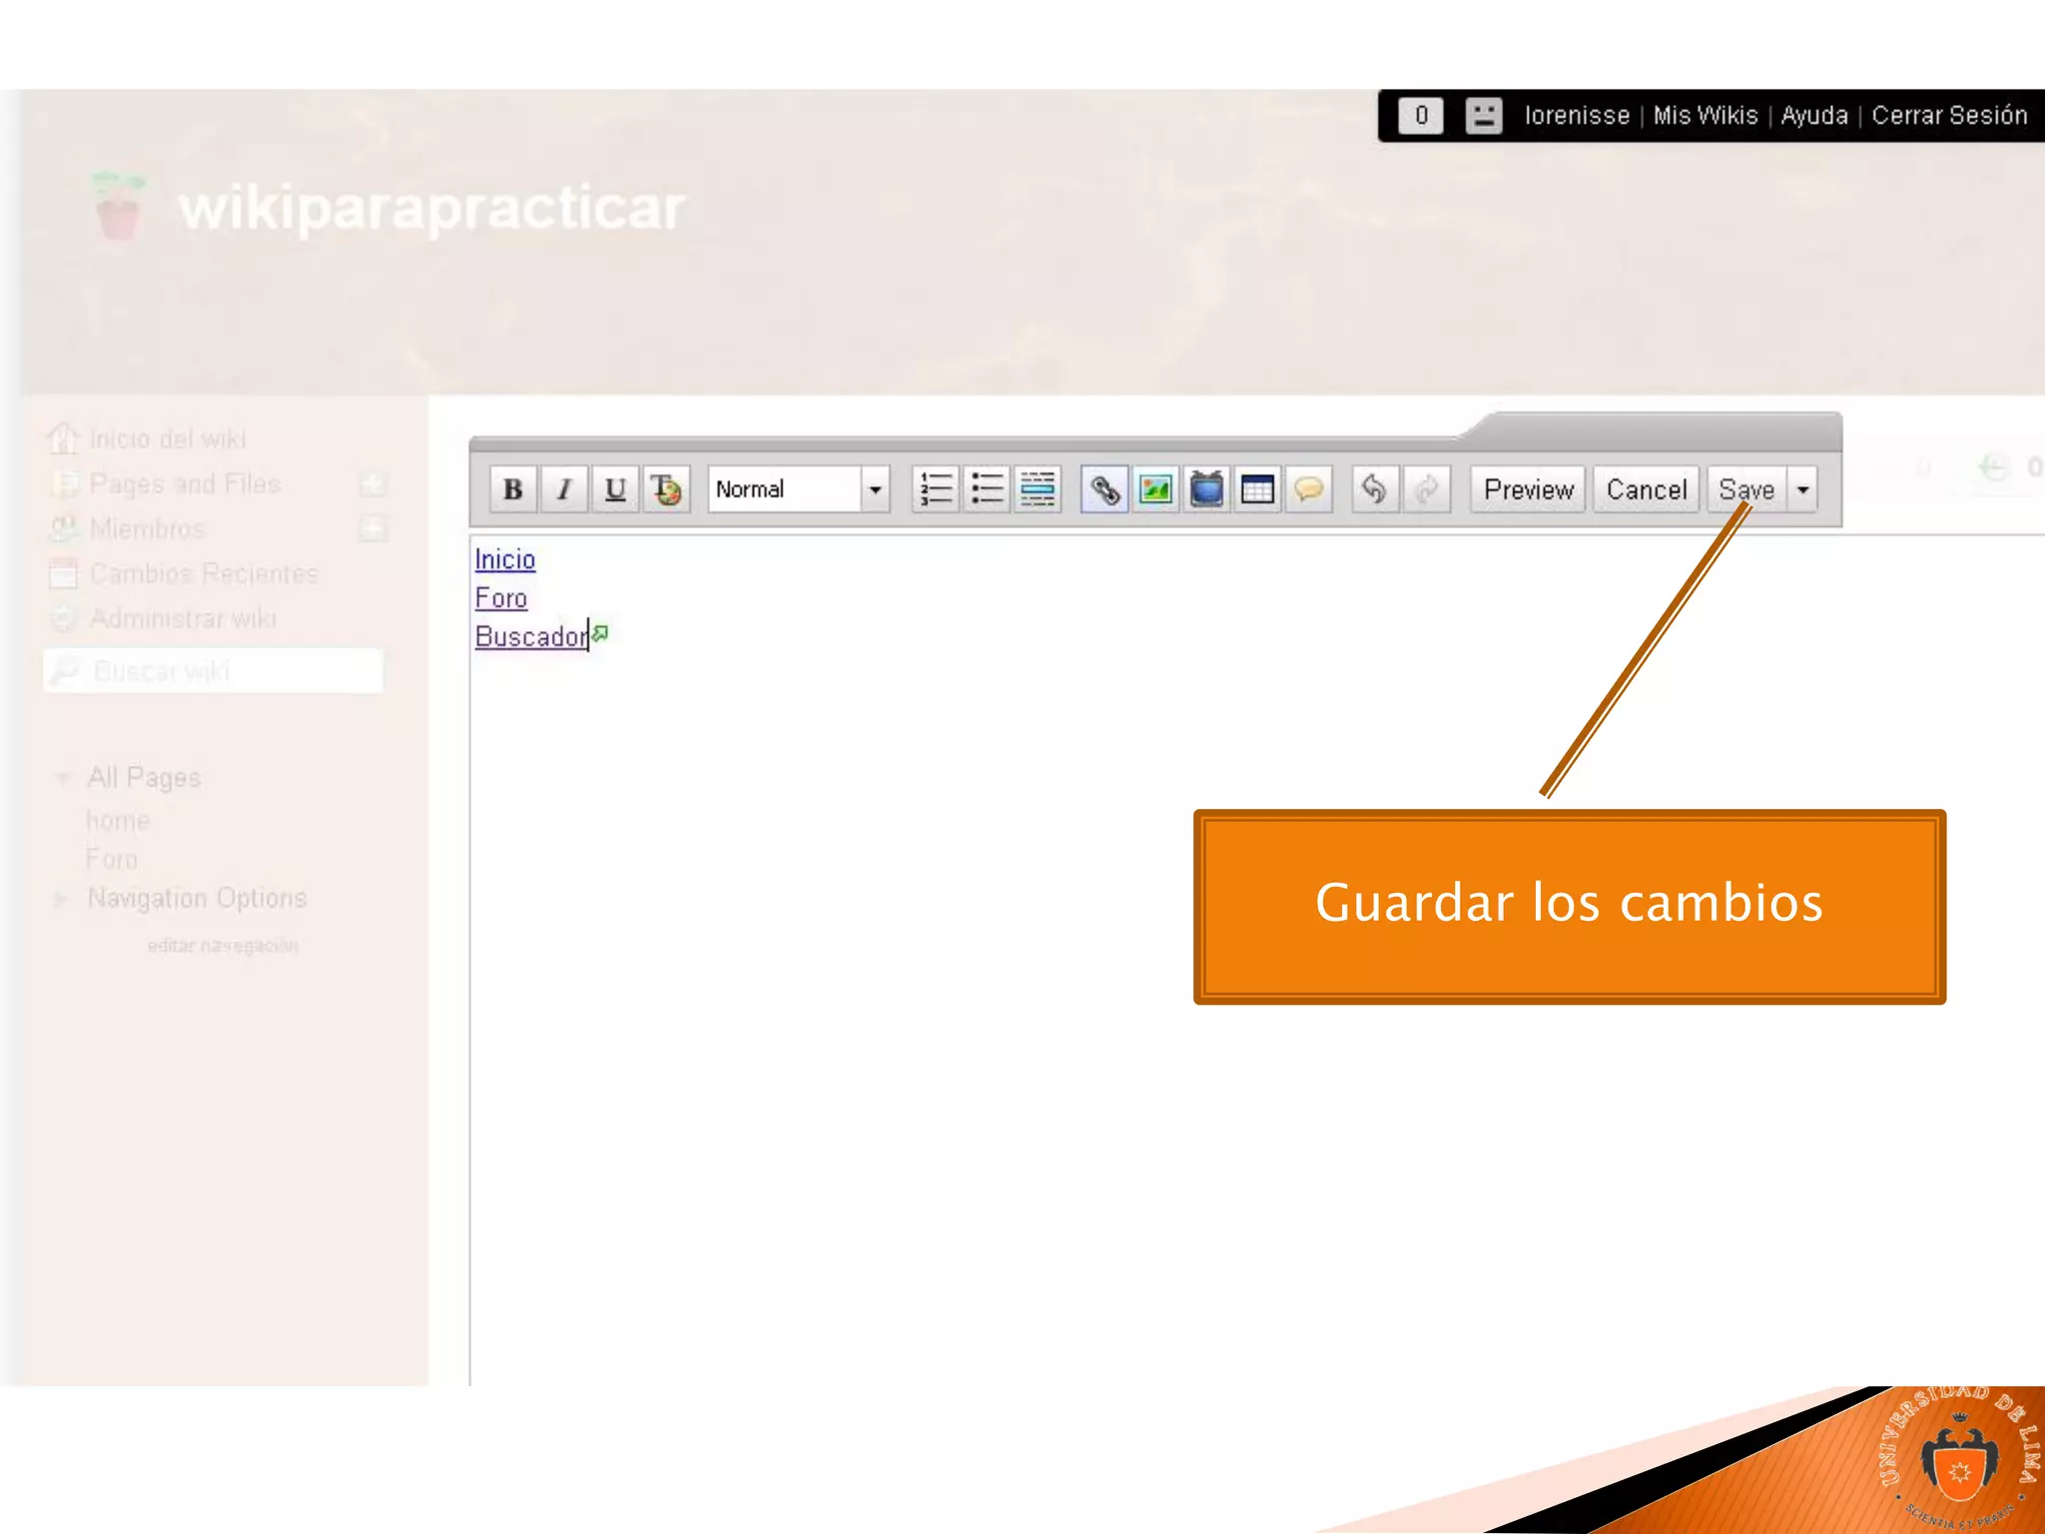Go to Inicio del wiki
Viewport: 2045px width, 1534px height.
click(167, 439)
